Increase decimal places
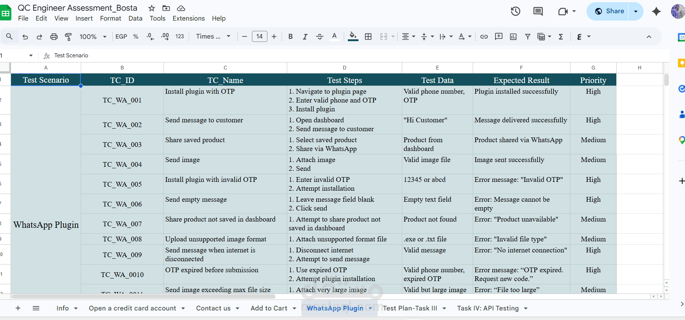Screen dimensions: 685x320 coord(165,36)
